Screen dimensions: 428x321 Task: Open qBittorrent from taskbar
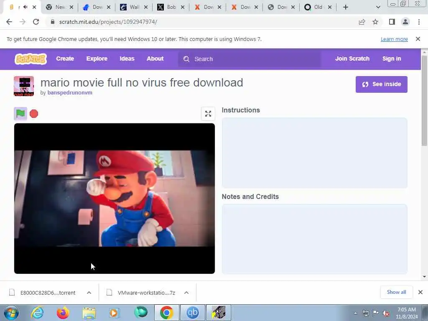pos(192,313)
